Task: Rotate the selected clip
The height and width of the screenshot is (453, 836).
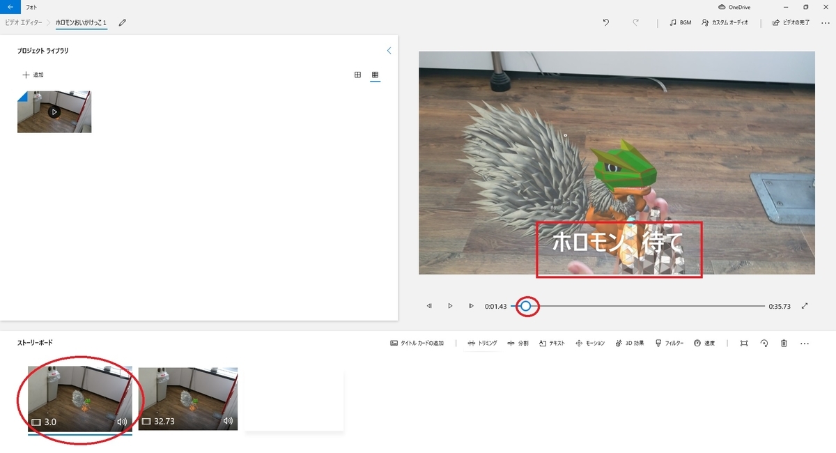Action: coord(764,343)
